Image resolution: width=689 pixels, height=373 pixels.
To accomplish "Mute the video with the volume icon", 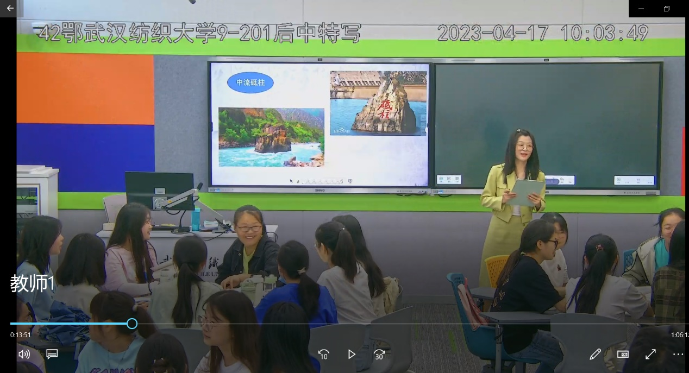I will point(24,354).
